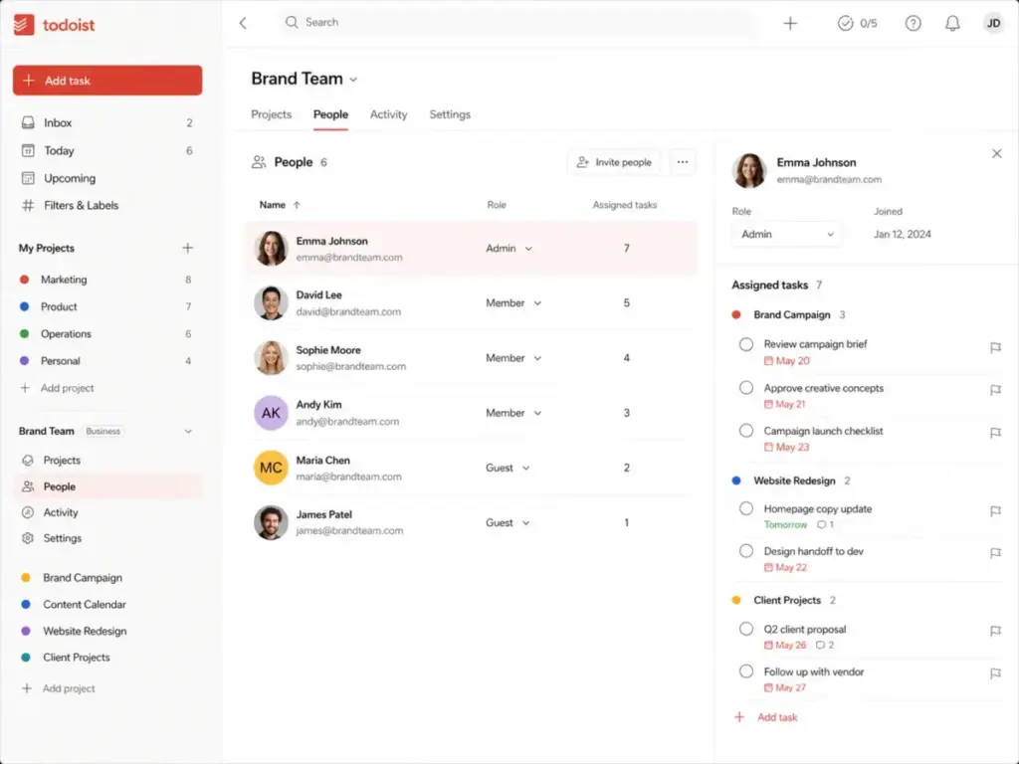Add a new project via My Projects plus
The width and height of the screenshot is (1019, 764).
pos(188,248)
